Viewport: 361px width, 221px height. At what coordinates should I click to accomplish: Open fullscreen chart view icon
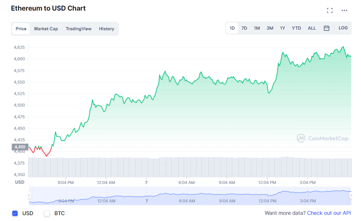[330, 11]
